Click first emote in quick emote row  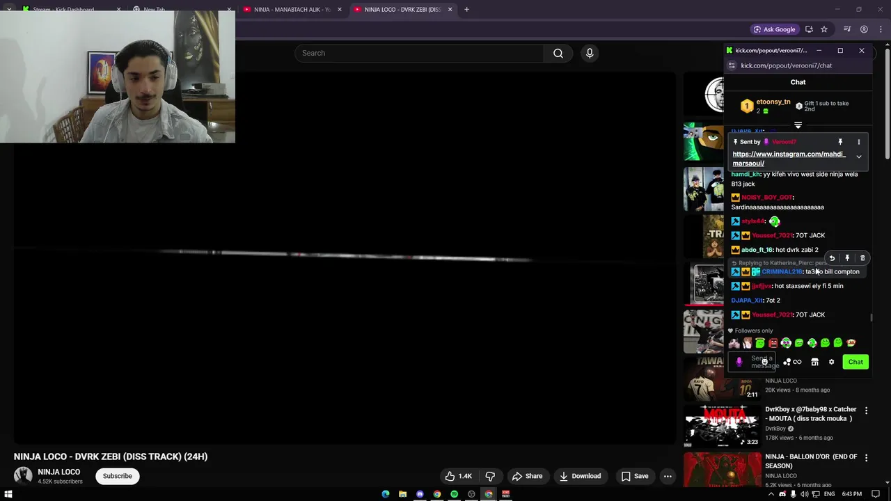(734, 343)
